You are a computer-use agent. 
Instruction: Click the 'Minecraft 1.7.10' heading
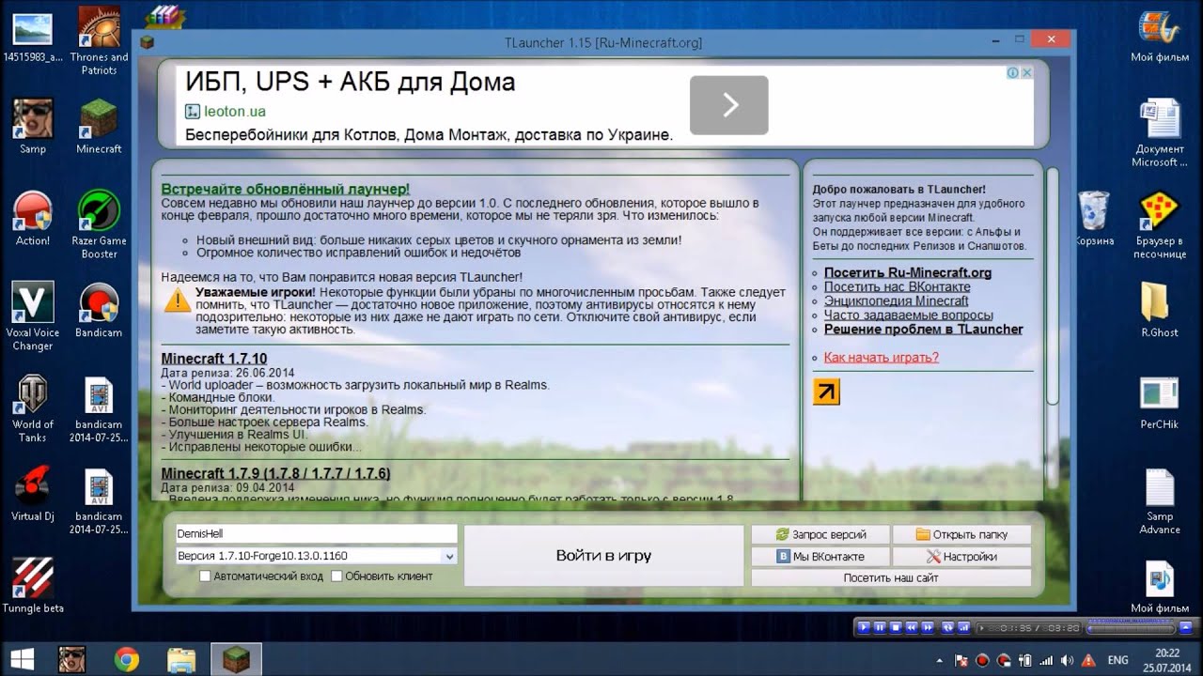pyautogui.click(x=214, y=359)
